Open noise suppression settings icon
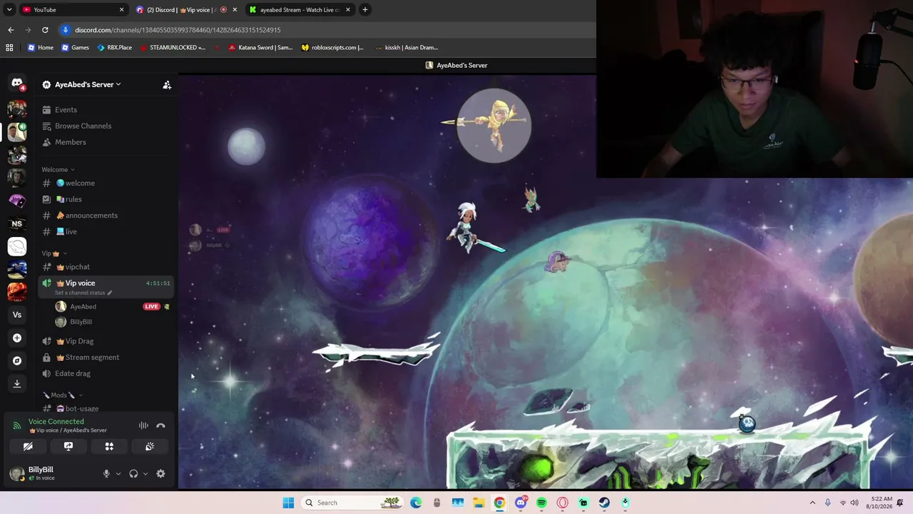 pos(143,425)
